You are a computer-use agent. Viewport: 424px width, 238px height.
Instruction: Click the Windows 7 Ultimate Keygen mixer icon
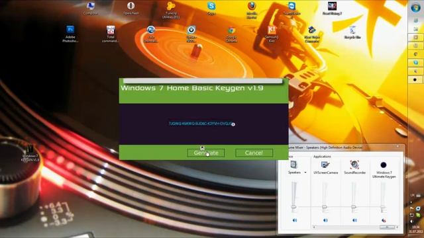point(384,165)
